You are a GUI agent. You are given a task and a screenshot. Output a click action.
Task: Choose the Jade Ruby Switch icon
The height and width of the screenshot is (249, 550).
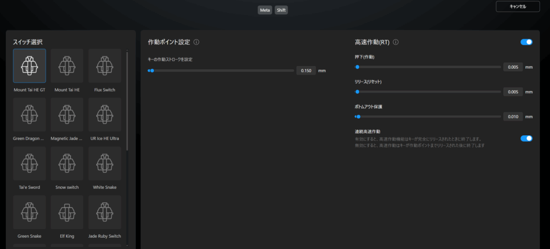pyautogui.click(x=105, y=212)
